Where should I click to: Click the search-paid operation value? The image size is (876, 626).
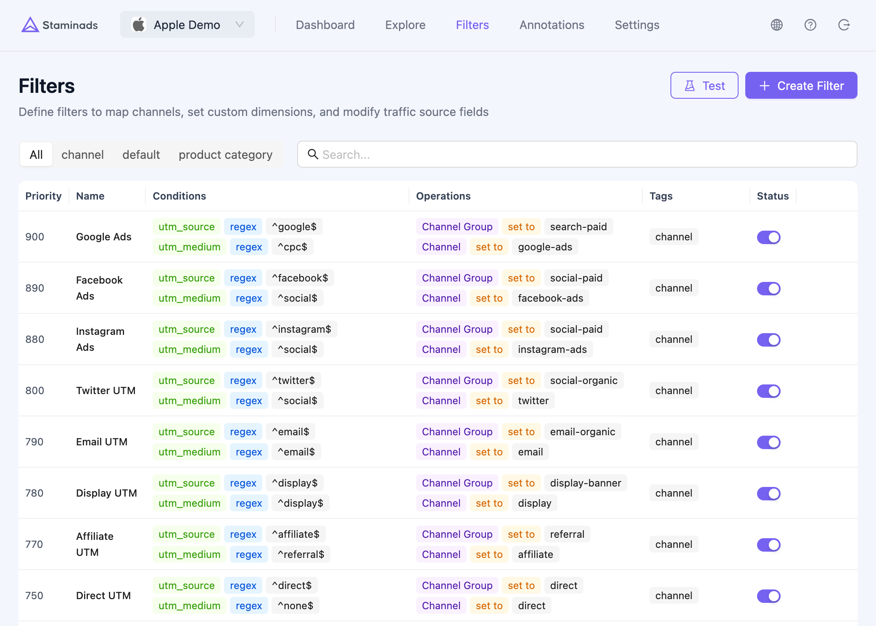[578, 227]
